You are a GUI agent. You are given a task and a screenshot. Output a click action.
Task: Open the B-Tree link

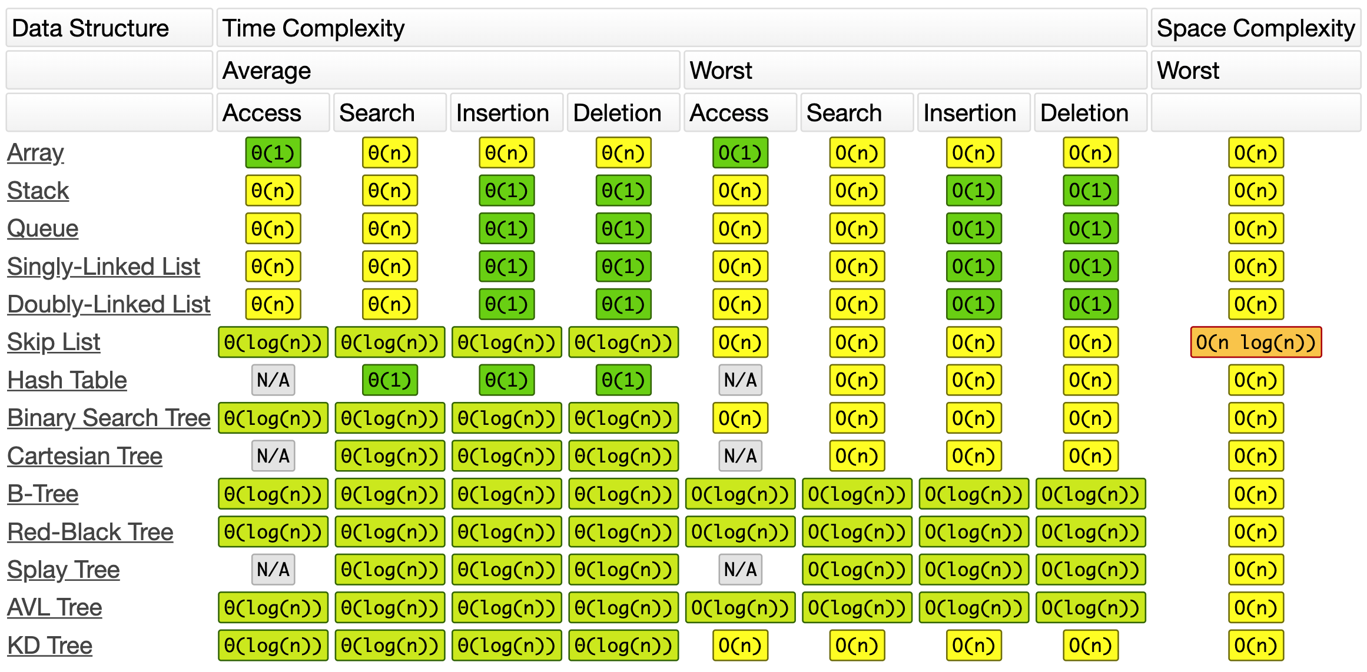(42, 494)
